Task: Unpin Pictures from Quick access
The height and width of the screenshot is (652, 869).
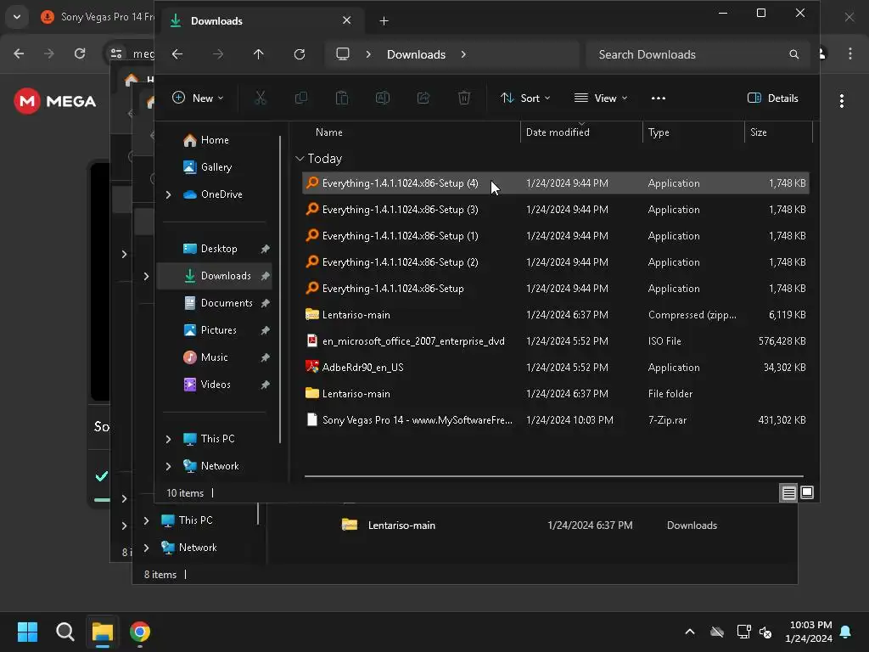Action: pos(265,330)
